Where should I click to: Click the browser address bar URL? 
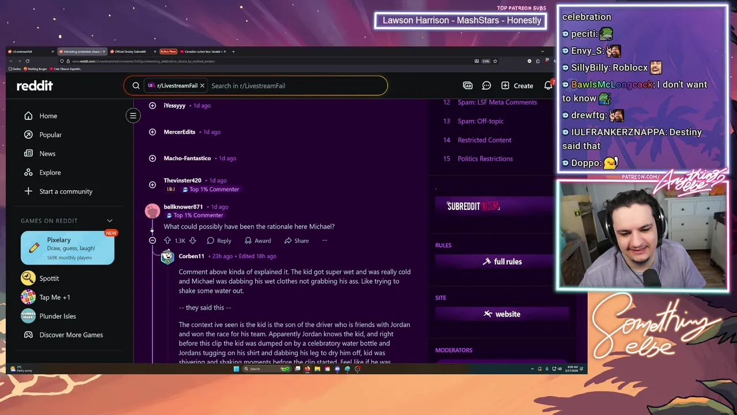tap(144, 61)
